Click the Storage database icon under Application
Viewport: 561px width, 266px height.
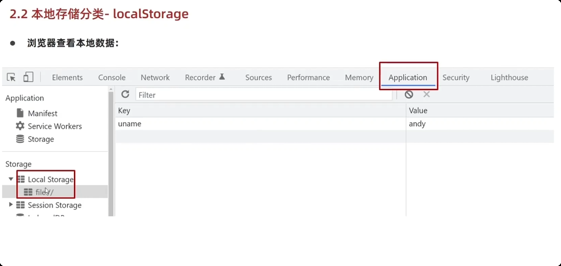(20, 139)
